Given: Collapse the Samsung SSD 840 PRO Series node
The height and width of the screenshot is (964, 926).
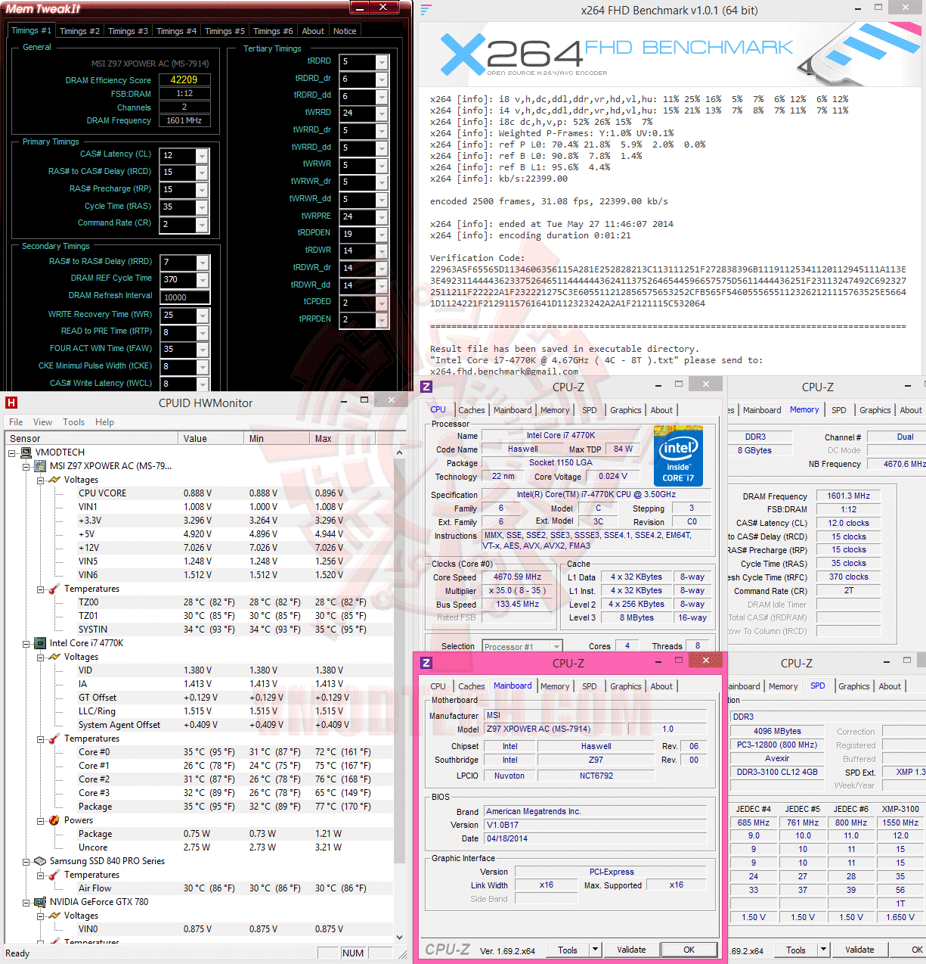Looking at the screenshot, I should point(26,861).
